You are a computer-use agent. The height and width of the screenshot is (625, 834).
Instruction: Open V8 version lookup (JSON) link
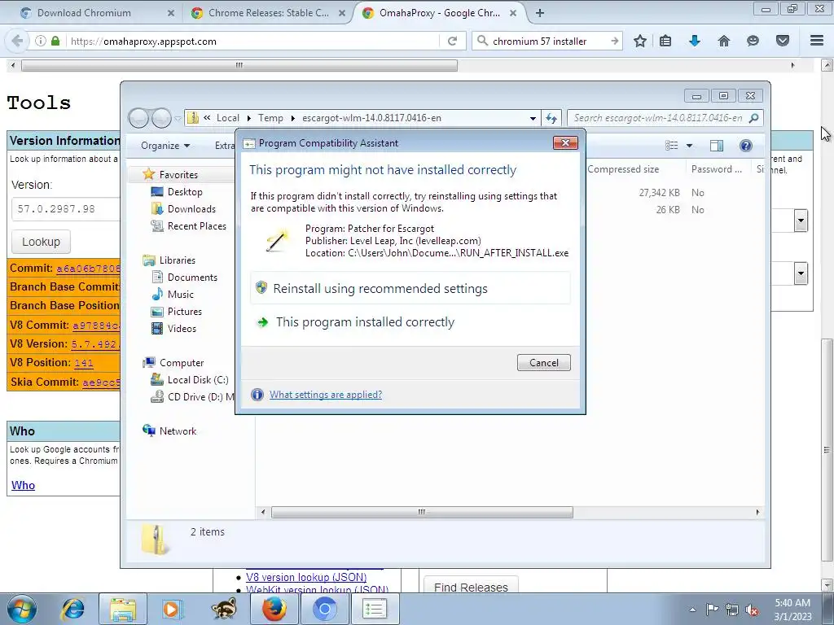point(306,577)
